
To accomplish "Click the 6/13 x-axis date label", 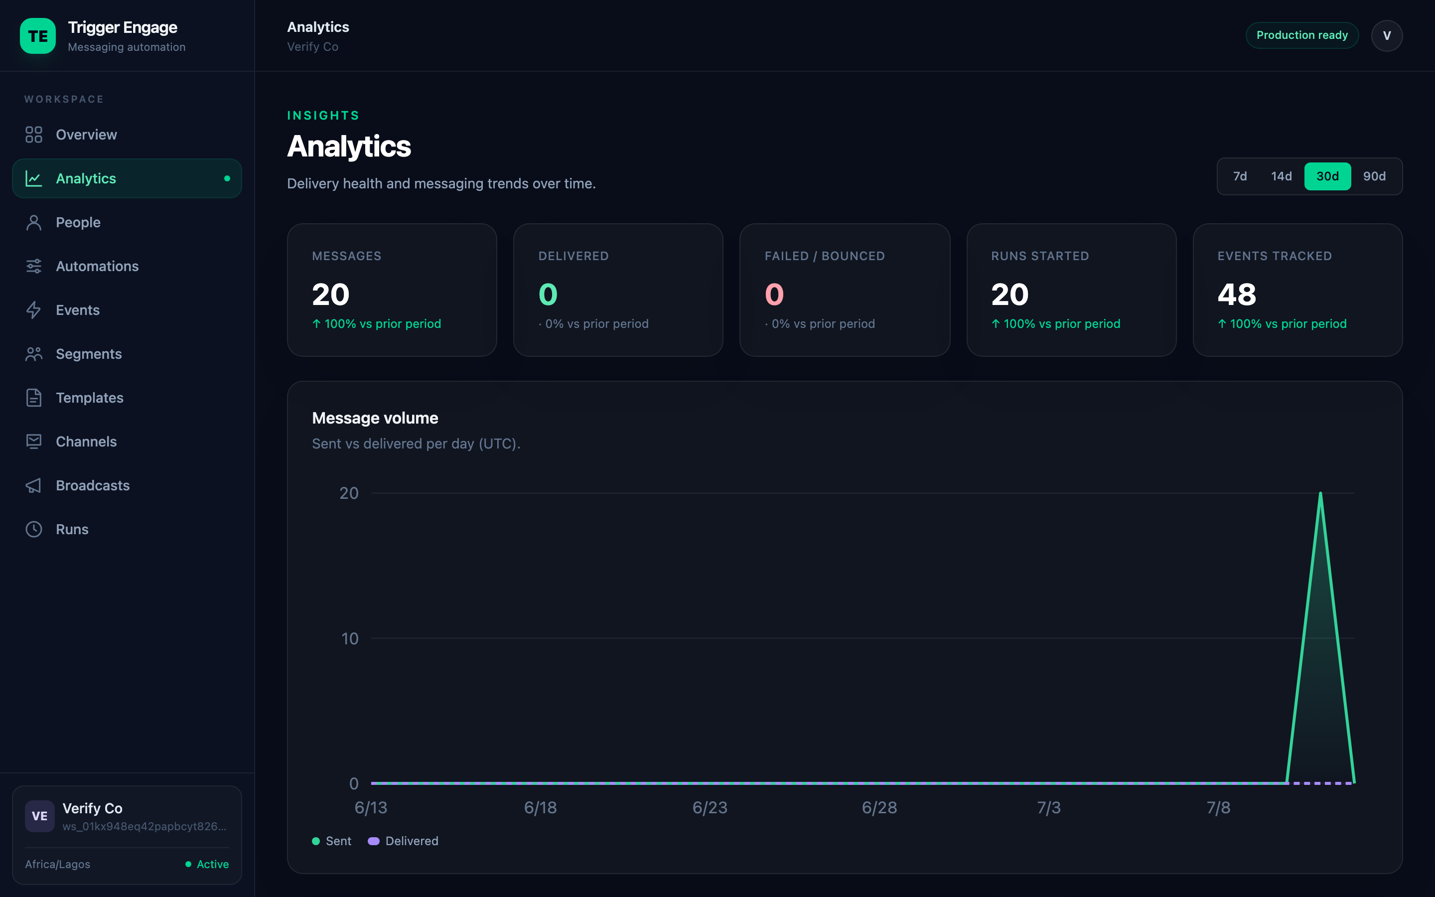I will 371,807.
